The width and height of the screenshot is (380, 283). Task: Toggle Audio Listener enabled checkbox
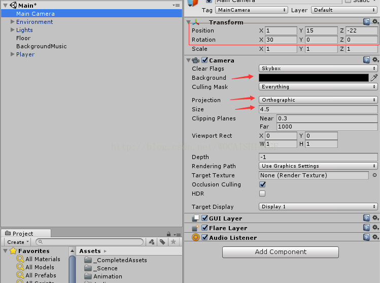205,237
